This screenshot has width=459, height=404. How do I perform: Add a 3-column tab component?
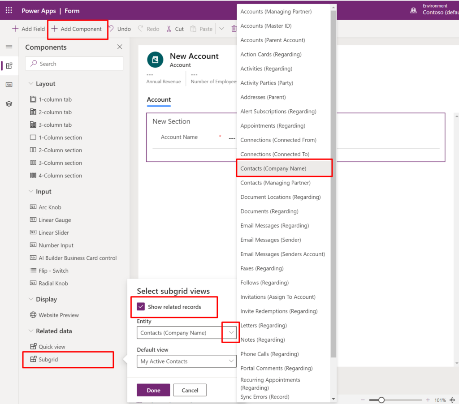pyautogui.click(x=51, y=125)
